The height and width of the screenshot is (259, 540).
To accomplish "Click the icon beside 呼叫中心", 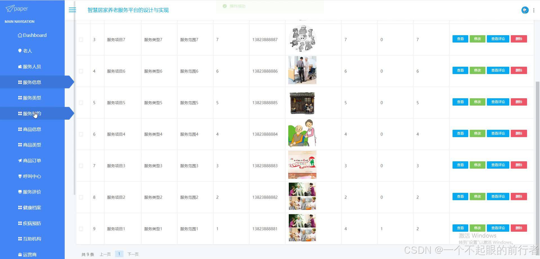I will point(20,176).
